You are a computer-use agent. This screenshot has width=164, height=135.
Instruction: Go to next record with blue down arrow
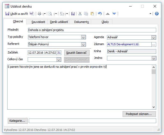coord(114,14)
